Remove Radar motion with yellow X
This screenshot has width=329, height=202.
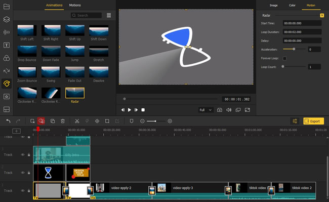pos(322,15)
